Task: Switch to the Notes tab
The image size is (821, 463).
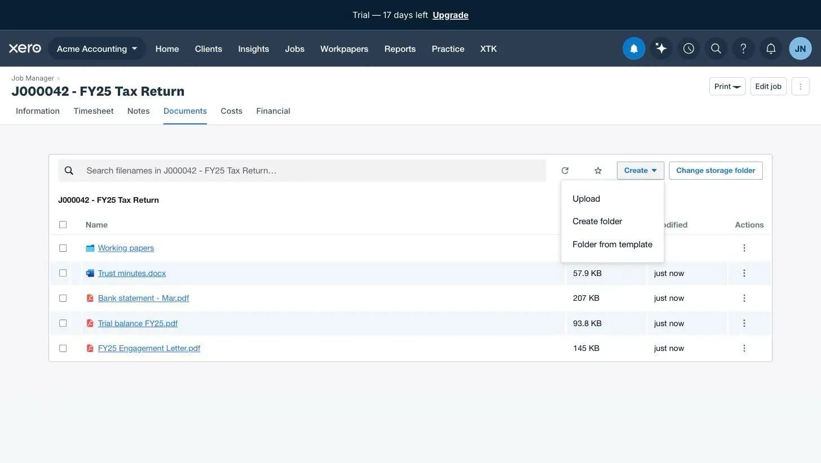Action: pos(138,111)
